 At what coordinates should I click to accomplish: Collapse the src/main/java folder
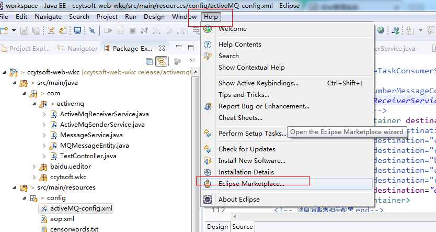click(x=15, y=83)
